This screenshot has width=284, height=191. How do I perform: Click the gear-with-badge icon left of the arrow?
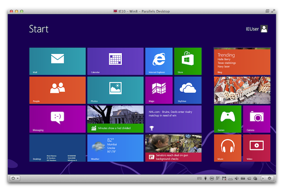click(255, 178)
